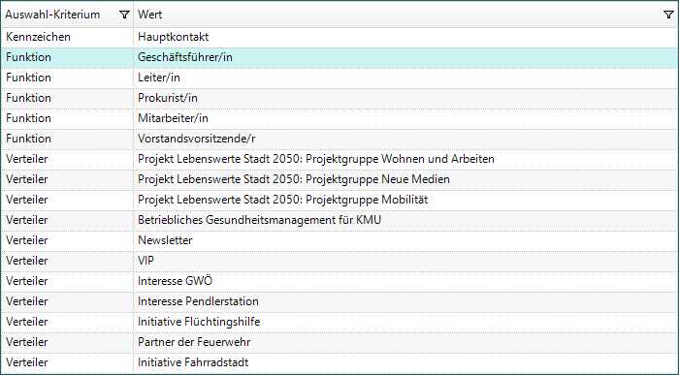Open filter icon of Wert column
Screen dimensions: 679x375
(668, 15)
